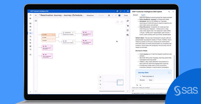
Task: Expand the left navigation sidebar
Action: point(30,91)
